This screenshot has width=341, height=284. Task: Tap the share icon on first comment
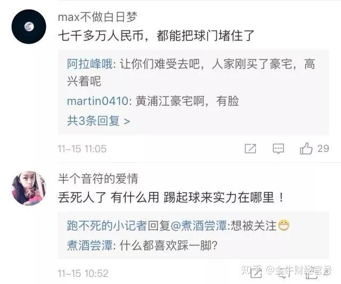pyautogui.click(x=250, y=149)
